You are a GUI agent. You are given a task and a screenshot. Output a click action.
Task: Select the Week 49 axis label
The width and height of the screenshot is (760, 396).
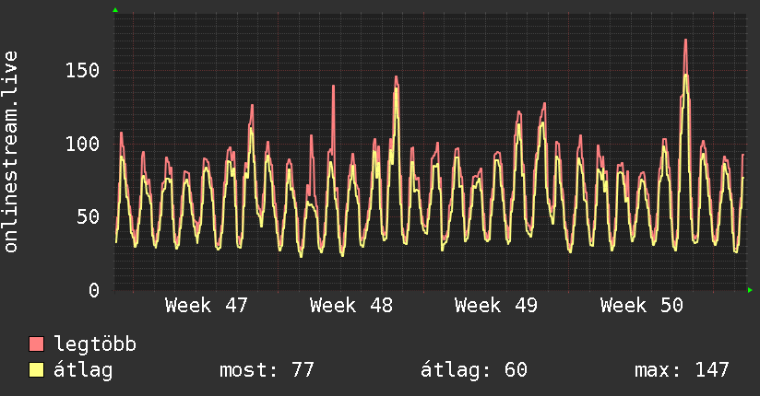click(495, 306)
